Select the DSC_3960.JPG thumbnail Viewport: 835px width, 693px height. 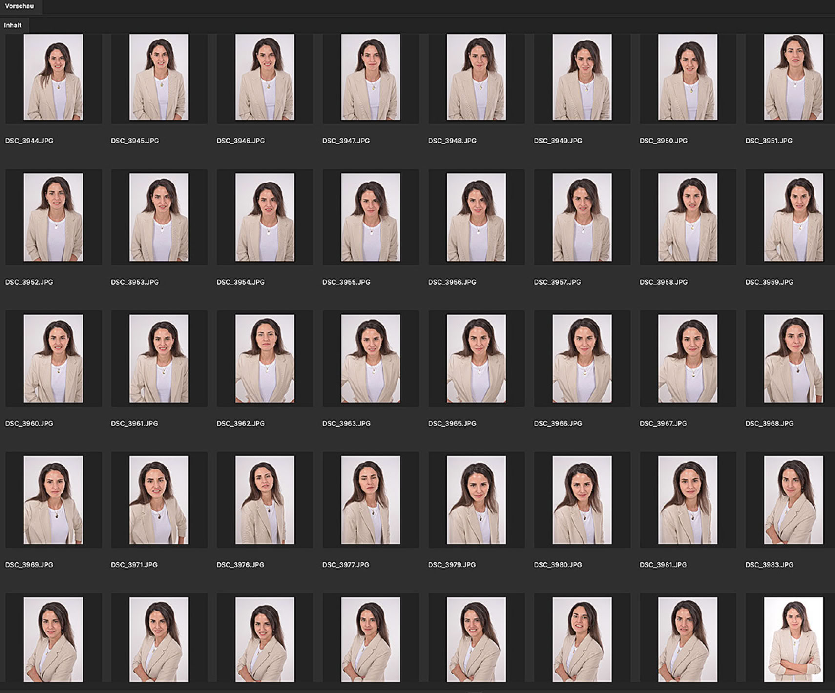53,359
